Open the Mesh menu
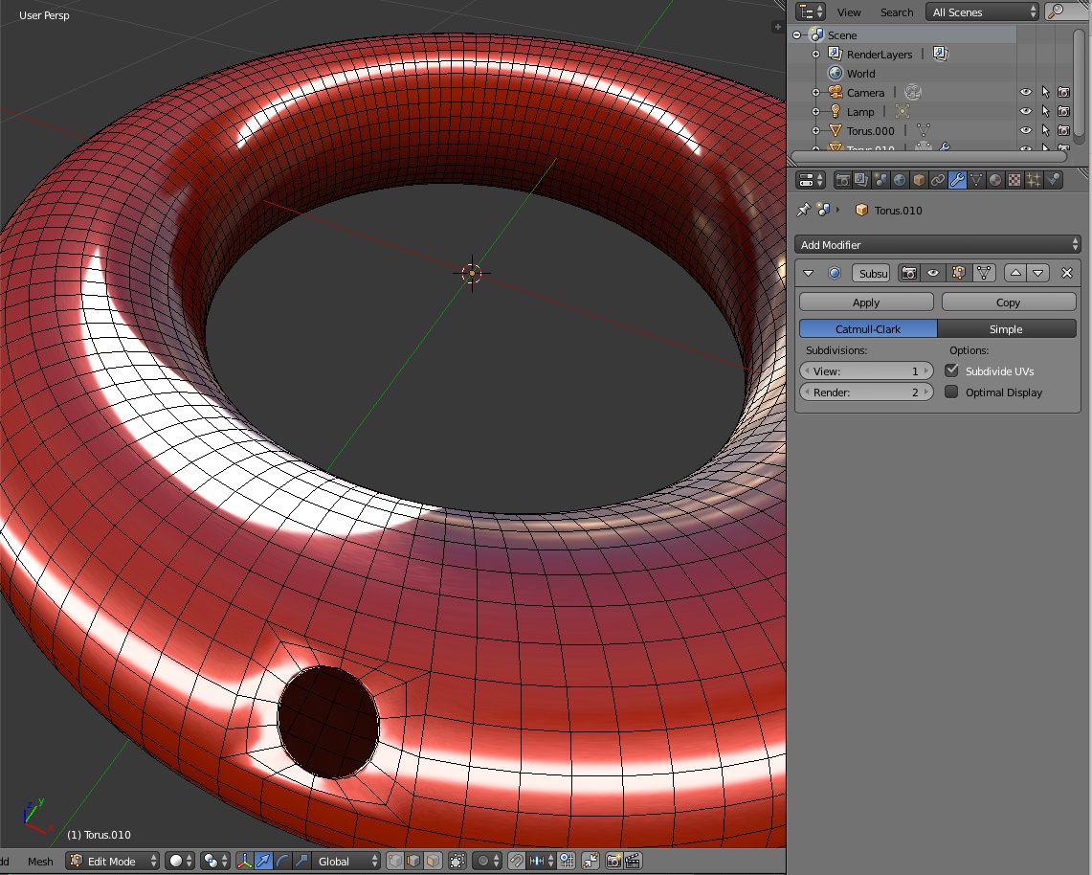 (39, 861)
